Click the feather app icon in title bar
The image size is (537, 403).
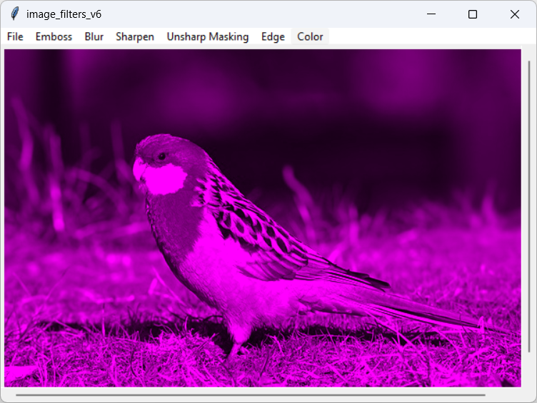click(x=15, y=14)
